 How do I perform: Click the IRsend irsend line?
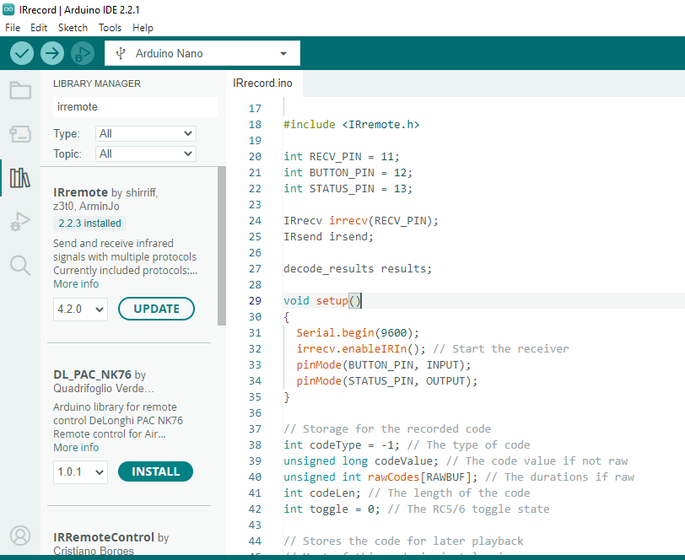(x=328, y=237)
